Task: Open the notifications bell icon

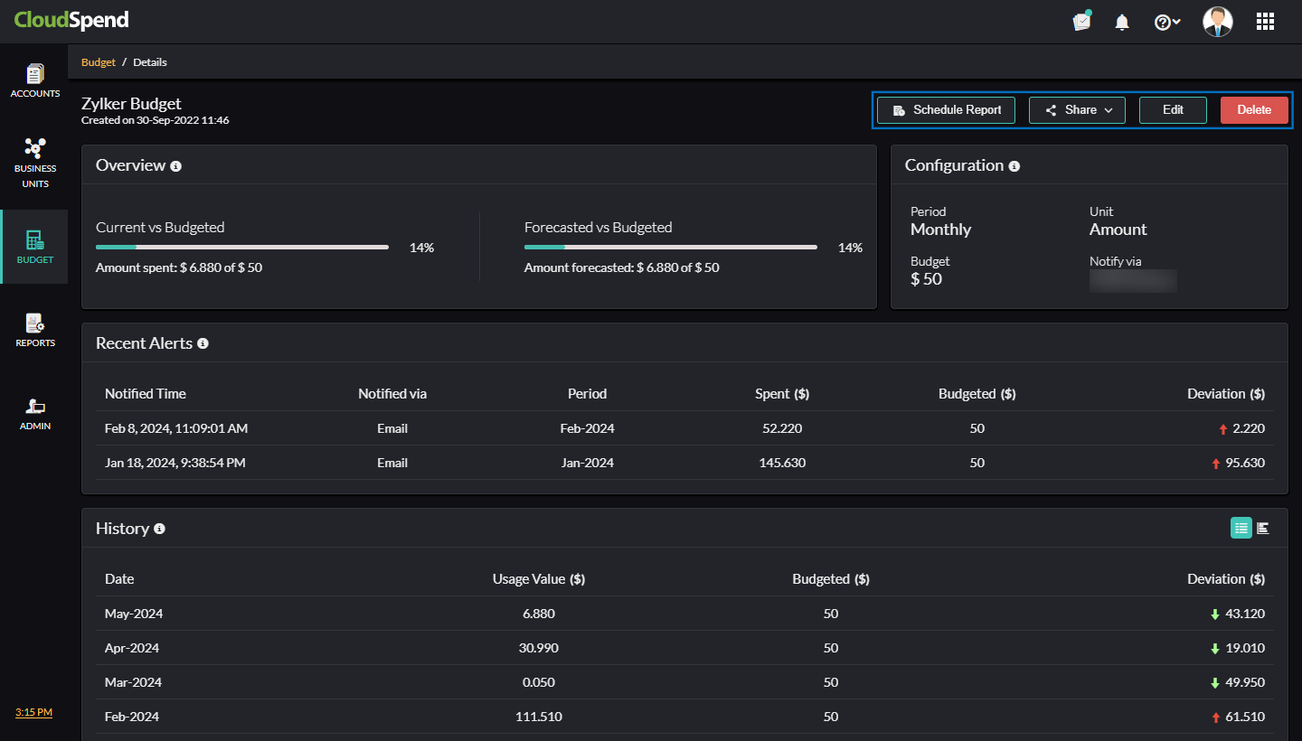Action: pyautogui.click(x=1122, y=22)
